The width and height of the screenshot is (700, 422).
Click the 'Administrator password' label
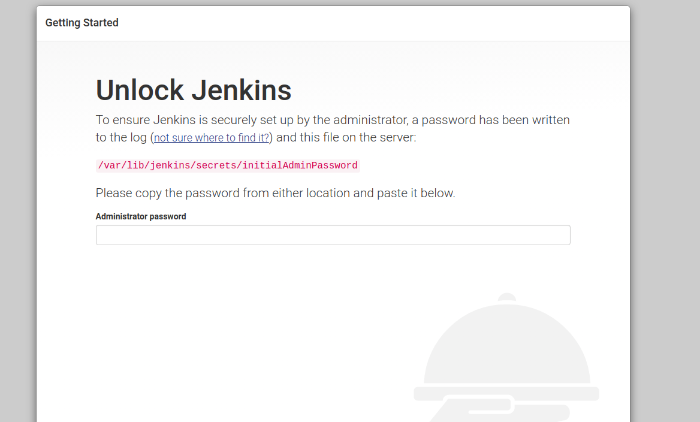141,216
